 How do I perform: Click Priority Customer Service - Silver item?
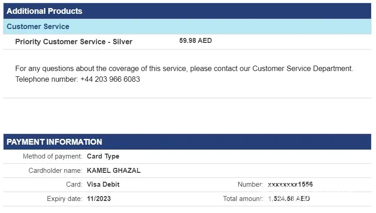pyautogui.click(x=74, y=42)
